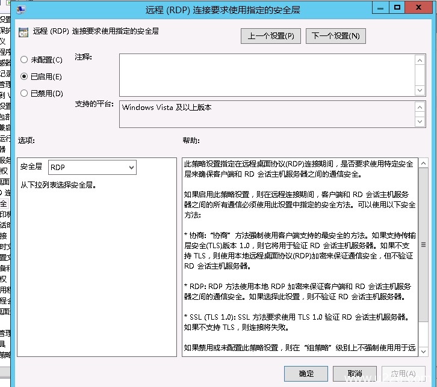The width and height of the screenshot is (437, 387).
Task: Click the policy setting icon beside heading
Action: 23,32
